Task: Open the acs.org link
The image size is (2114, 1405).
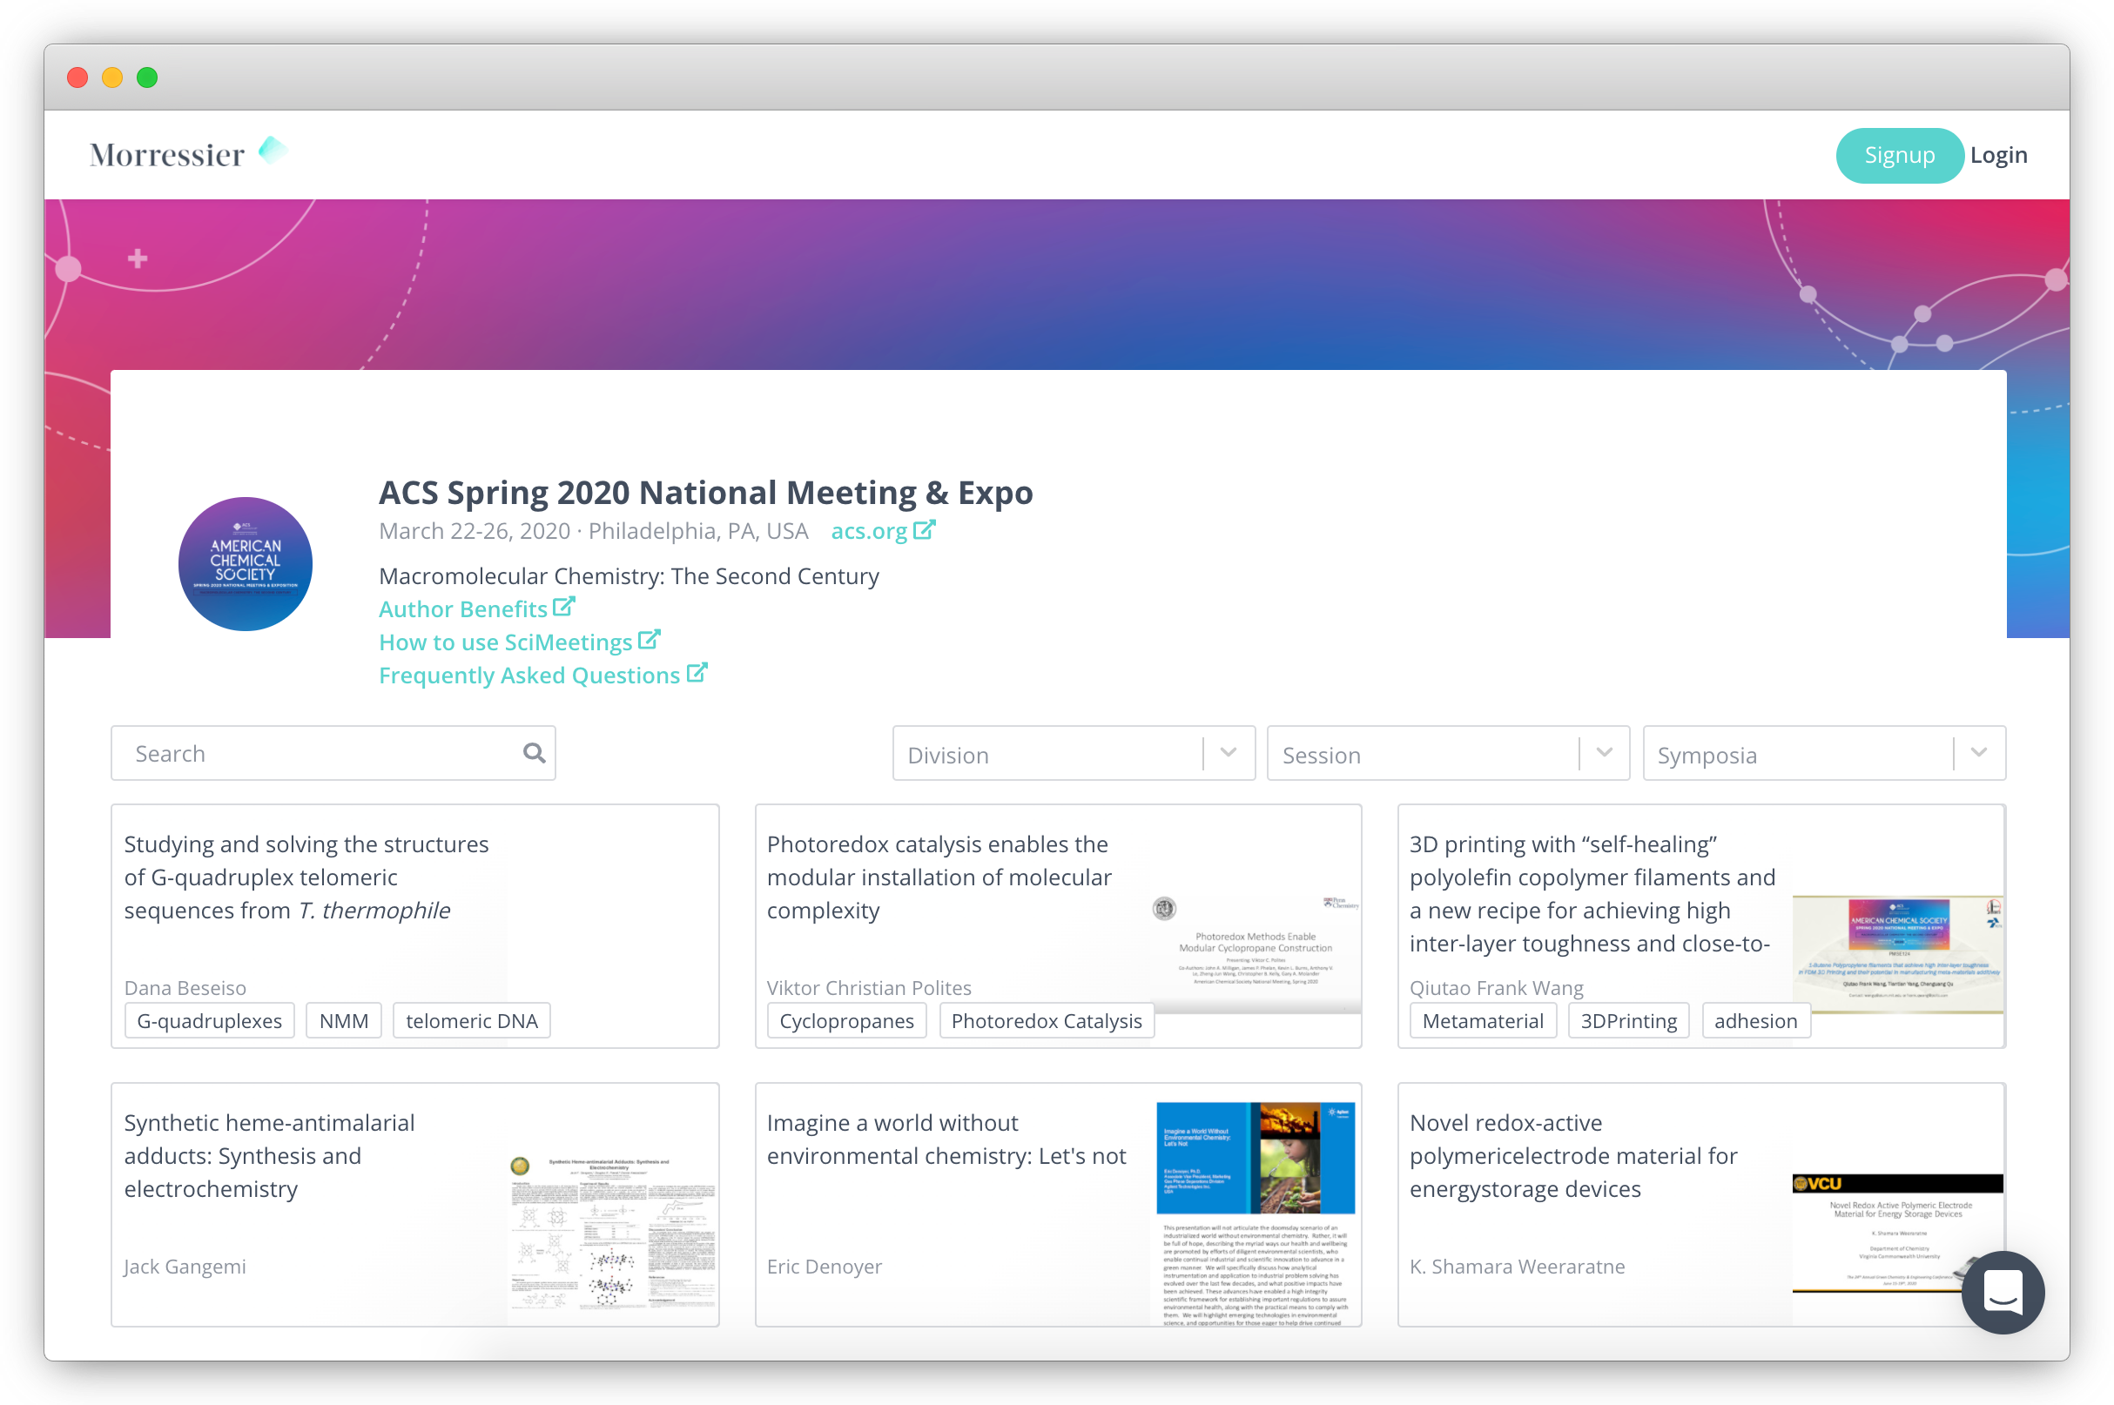Action: point(869,531)
